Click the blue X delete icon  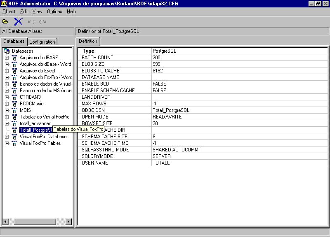[x=18, y=21]
